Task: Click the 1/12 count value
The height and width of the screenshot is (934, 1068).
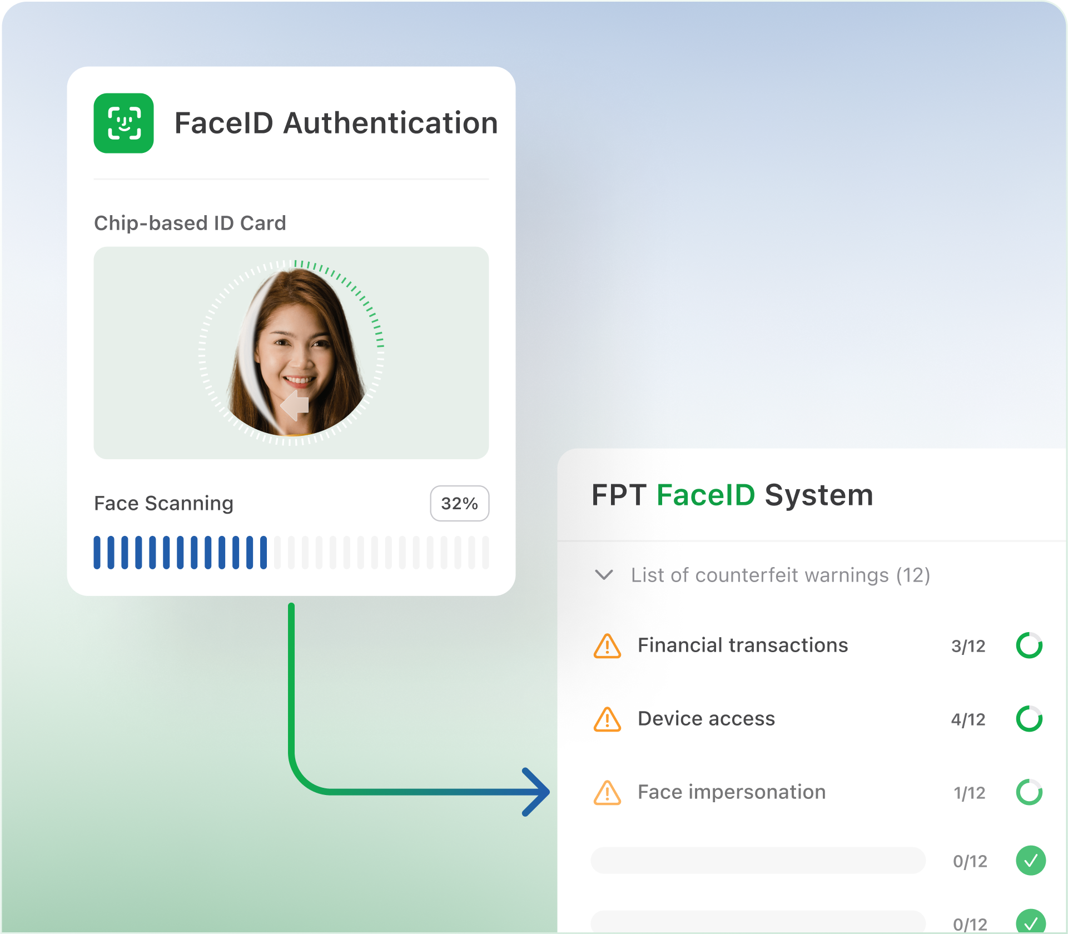Action: pos(970,793)
